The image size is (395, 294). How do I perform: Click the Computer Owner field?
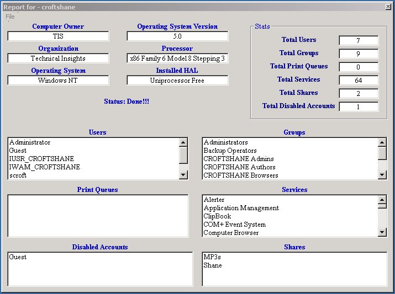[58, 36]
